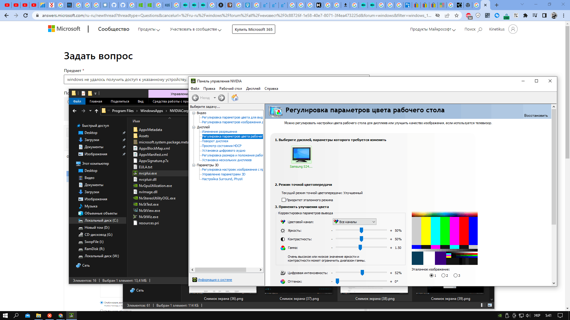
Task: Click the volume icon in system tray
Action: [x=528, y=316]
